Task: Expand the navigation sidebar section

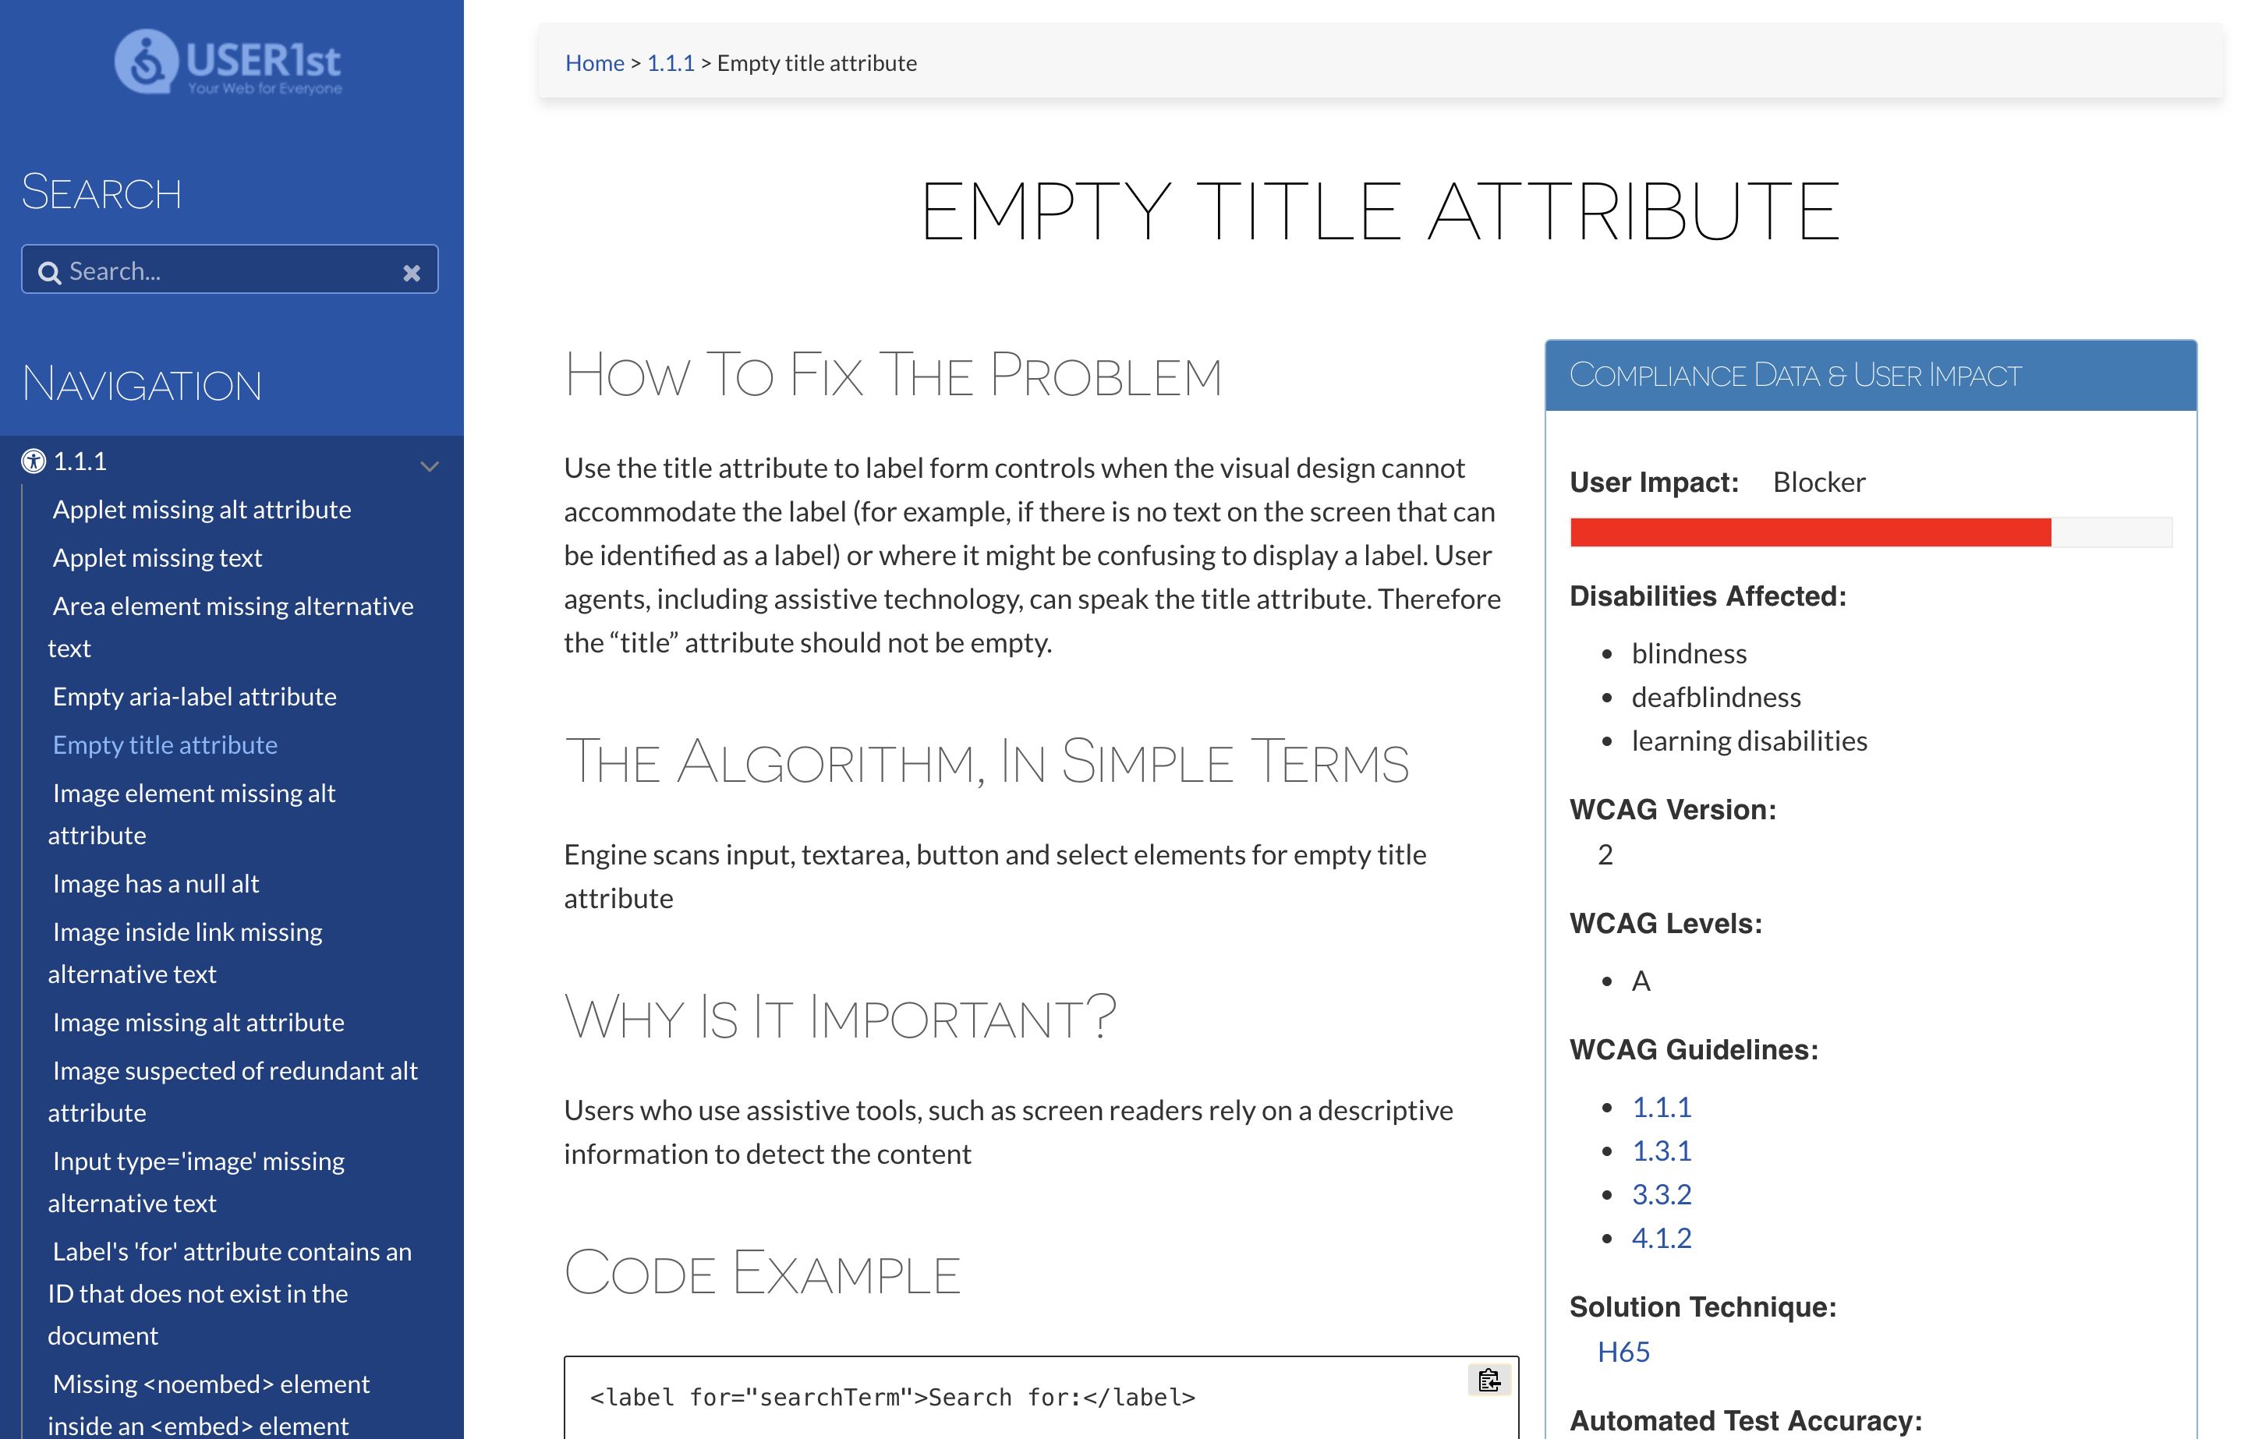Action: 430,461
